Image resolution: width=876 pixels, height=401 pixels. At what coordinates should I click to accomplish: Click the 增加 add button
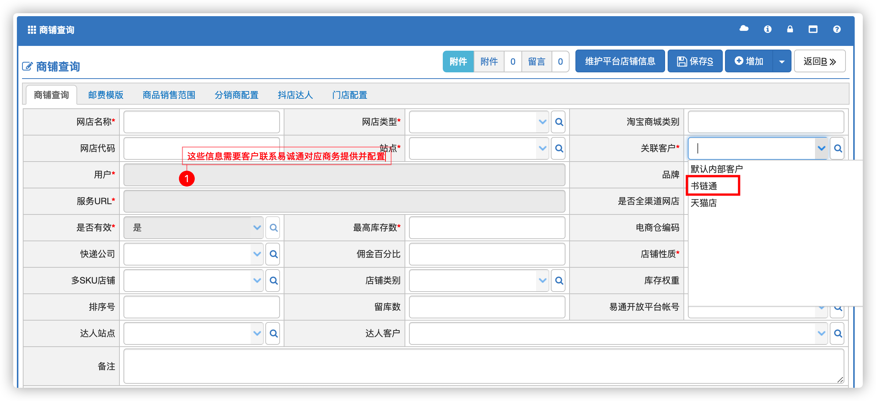point(749,61)
